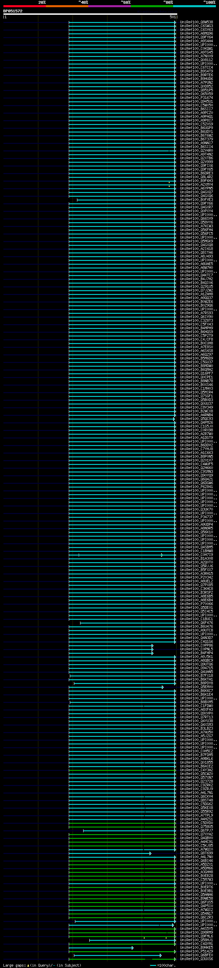Open hit UniRef100_A4L7N0

196,857
